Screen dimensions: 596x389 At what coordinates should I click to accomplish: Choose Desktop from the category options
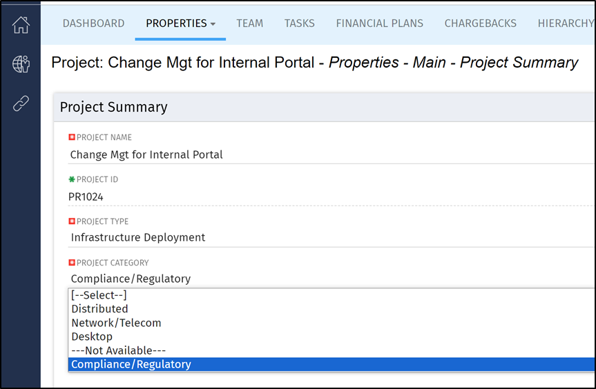coord(92,337)
